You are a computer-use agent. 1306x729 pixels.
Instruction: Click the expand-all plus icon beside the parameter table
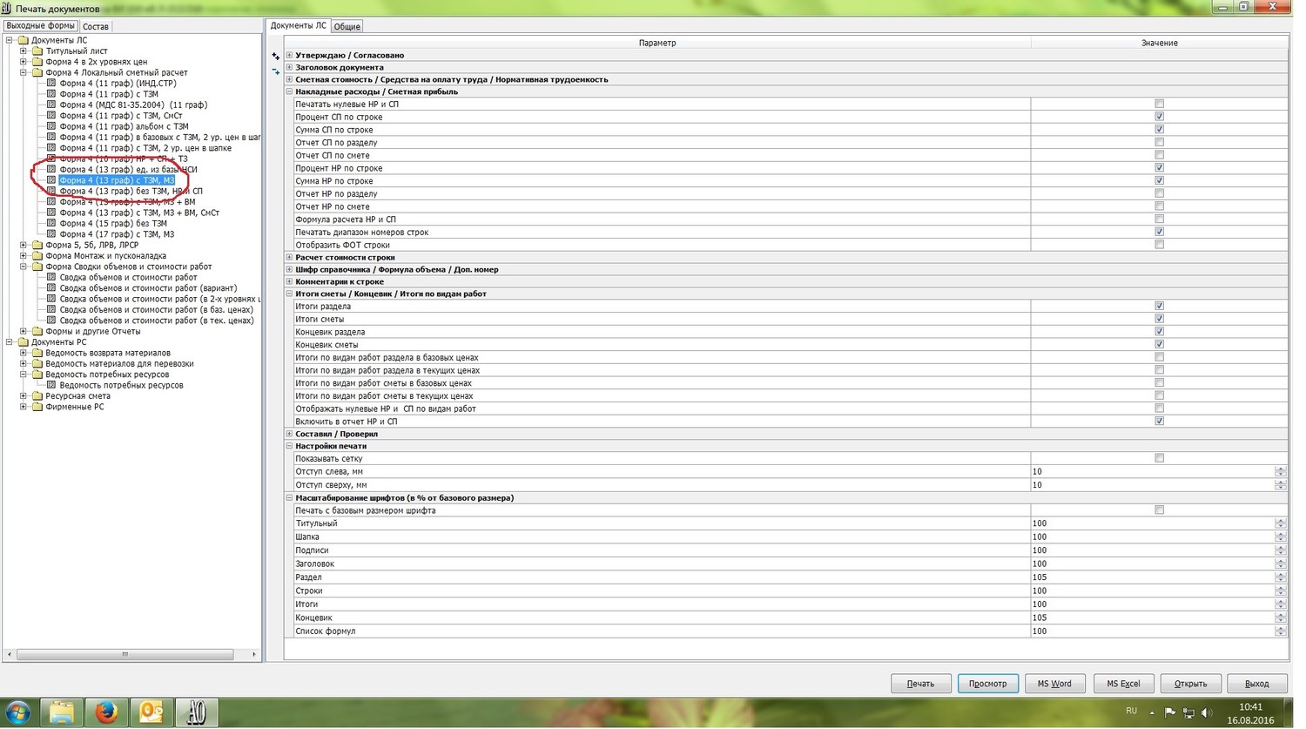[276, 56]
